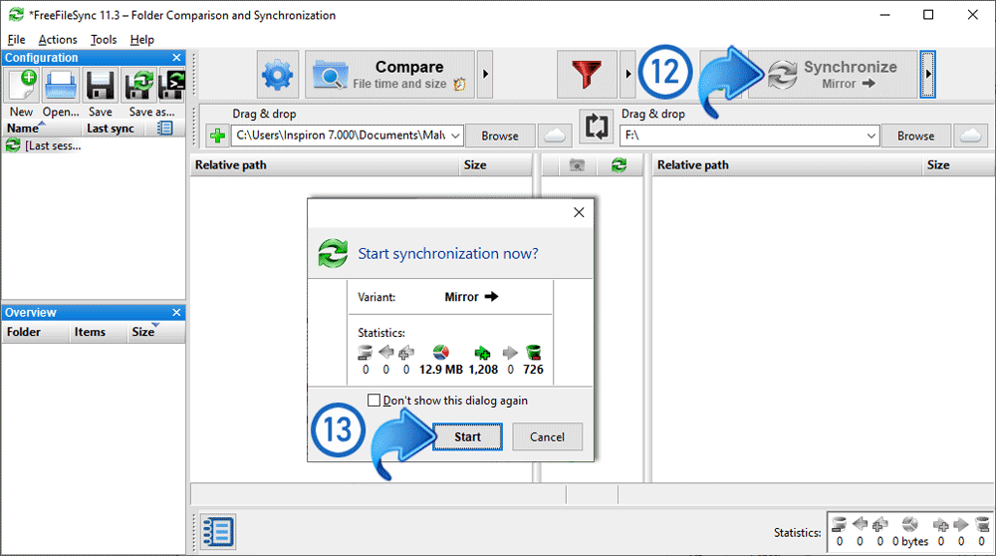
Task: Open a saved configuration file
Action: [61, 86]
